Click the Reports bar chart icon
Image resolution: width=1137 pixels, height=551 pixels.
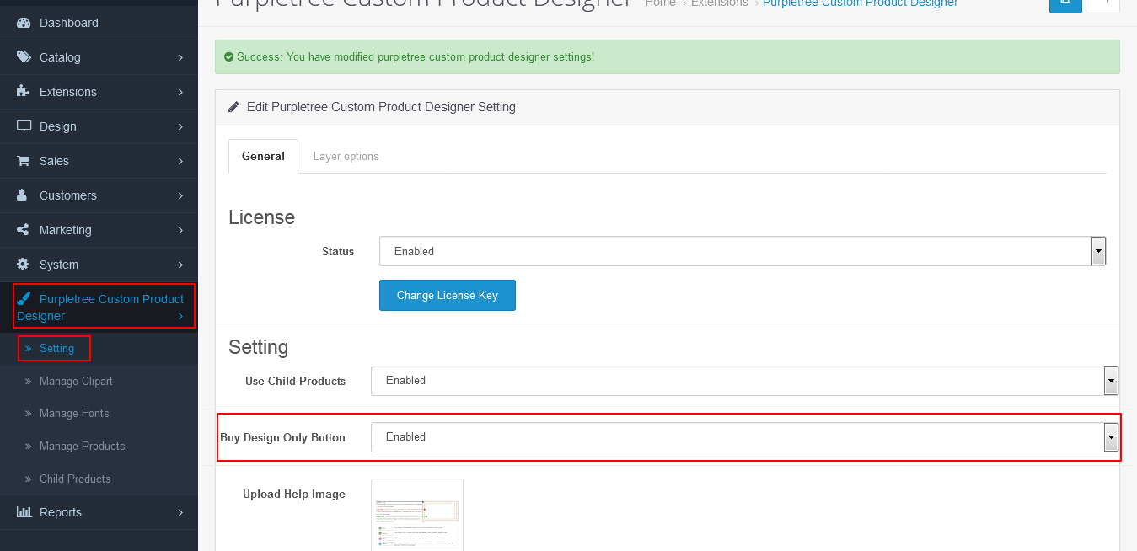click(24, 512)
